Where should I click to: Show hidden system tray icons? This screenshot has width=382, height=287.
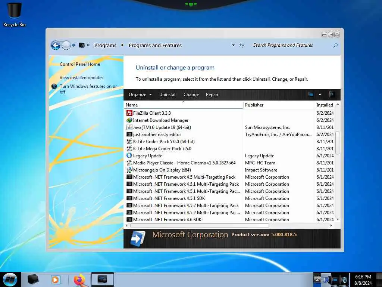tap(317, 280)
